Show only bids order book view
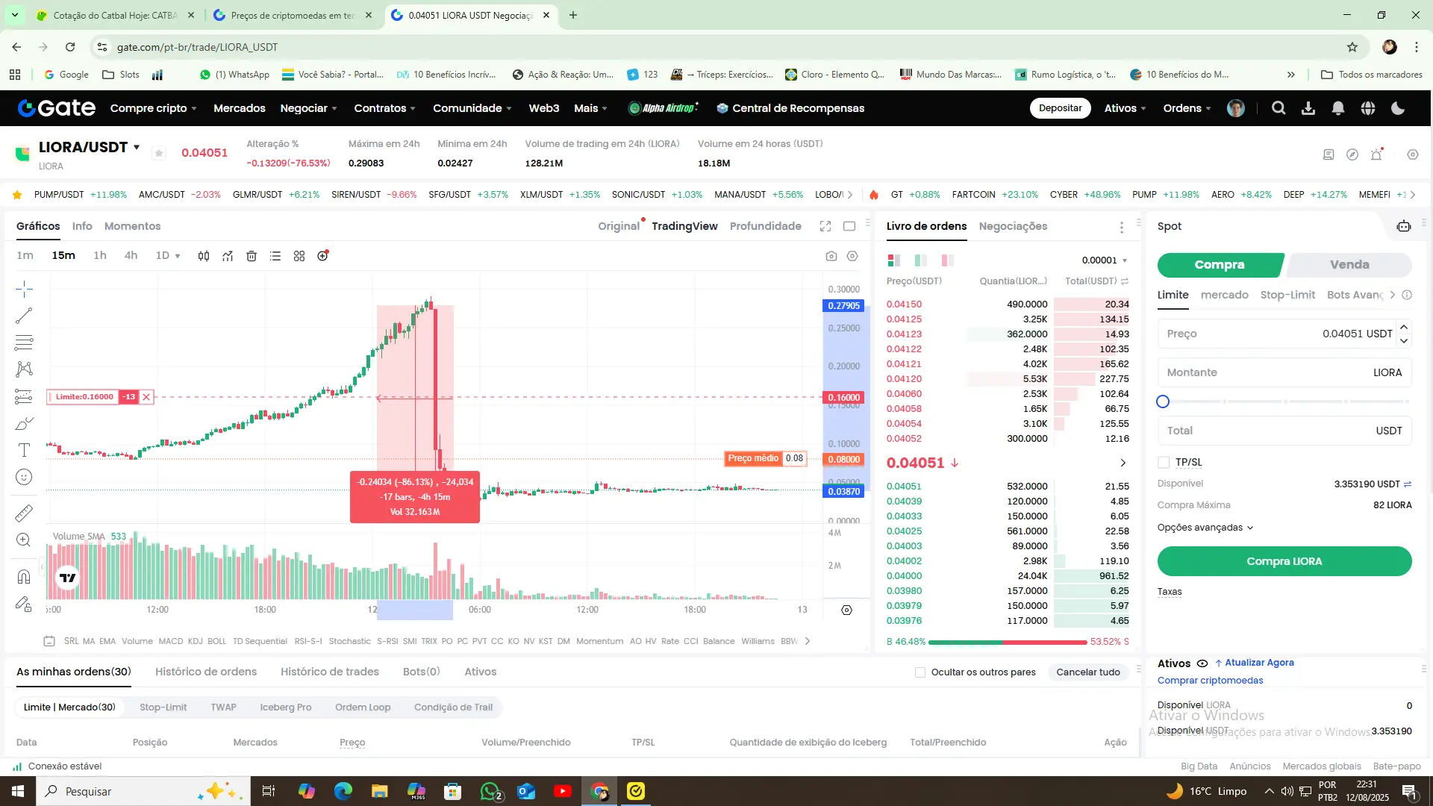The width and height of the screenshot is (1433, 806). coord(921,260)
